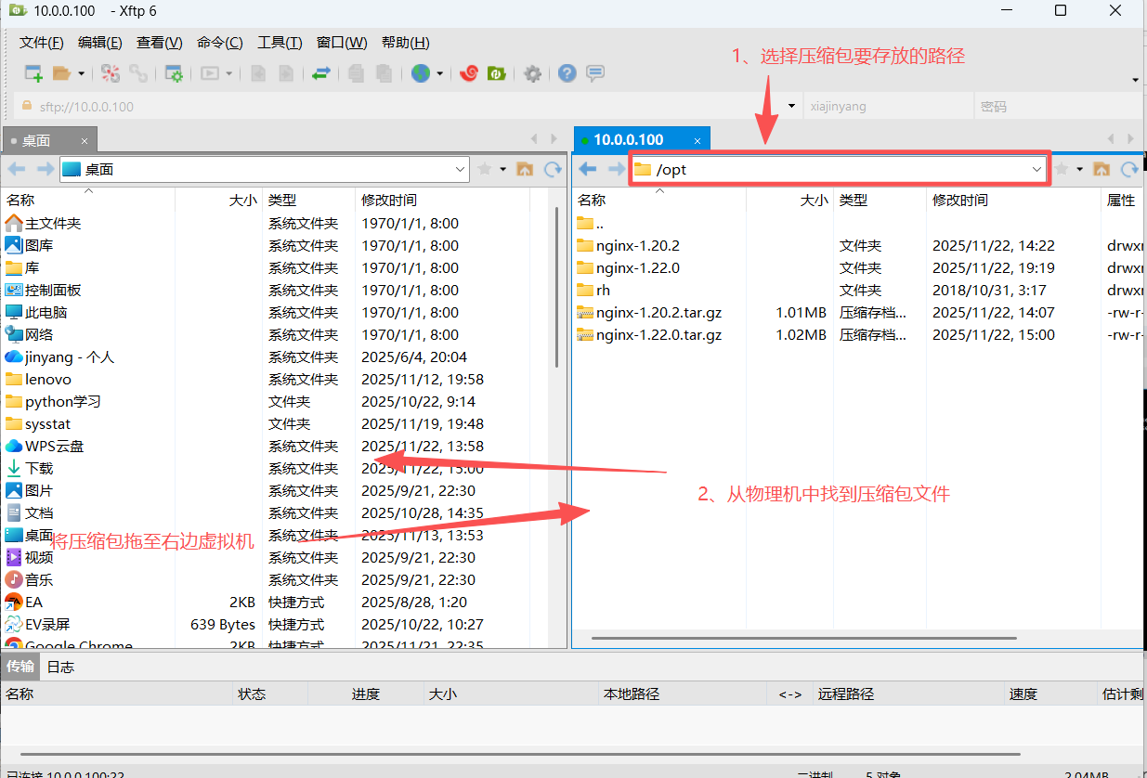Image resolution: width=1147 pixels, height=778 pixels.
Task: Open options with the gear icon
Action: point(532,73)
